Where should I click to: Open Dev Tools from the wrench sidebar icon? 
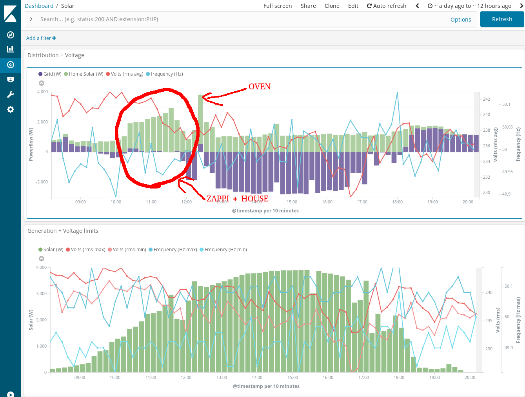tap(11, 94)
